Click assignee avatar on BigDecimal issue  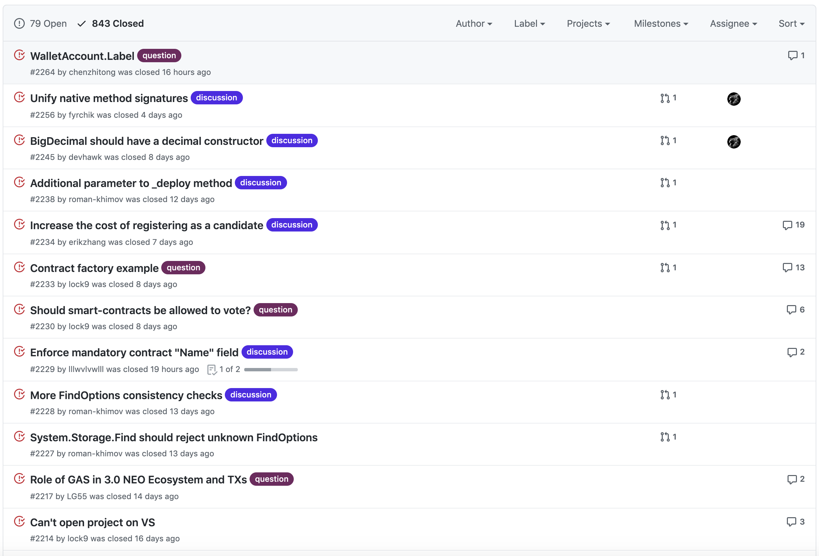(734, 142)
